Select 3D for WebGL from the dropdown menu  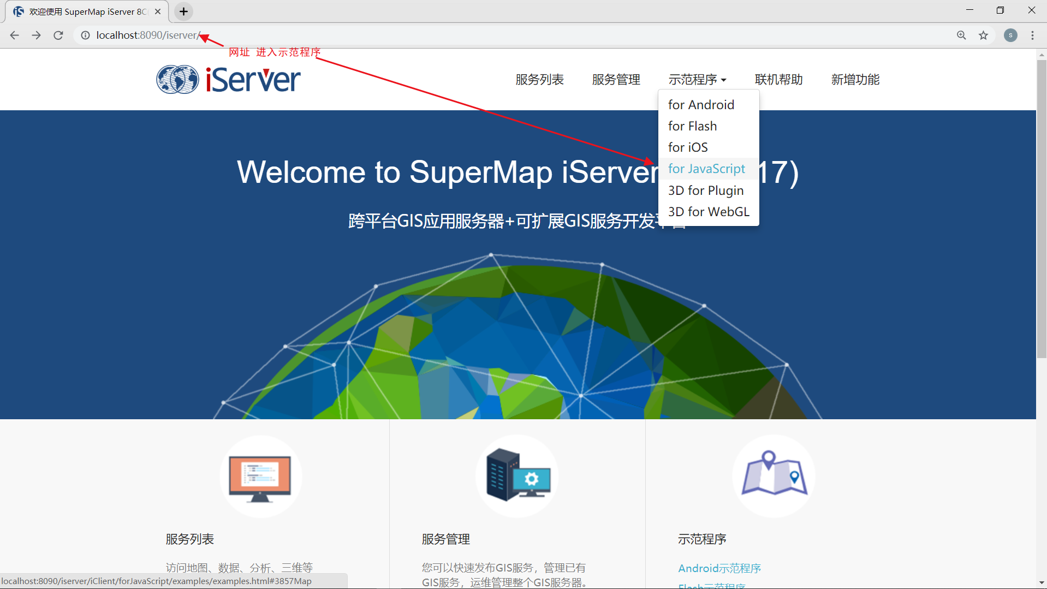coord(708,211)
